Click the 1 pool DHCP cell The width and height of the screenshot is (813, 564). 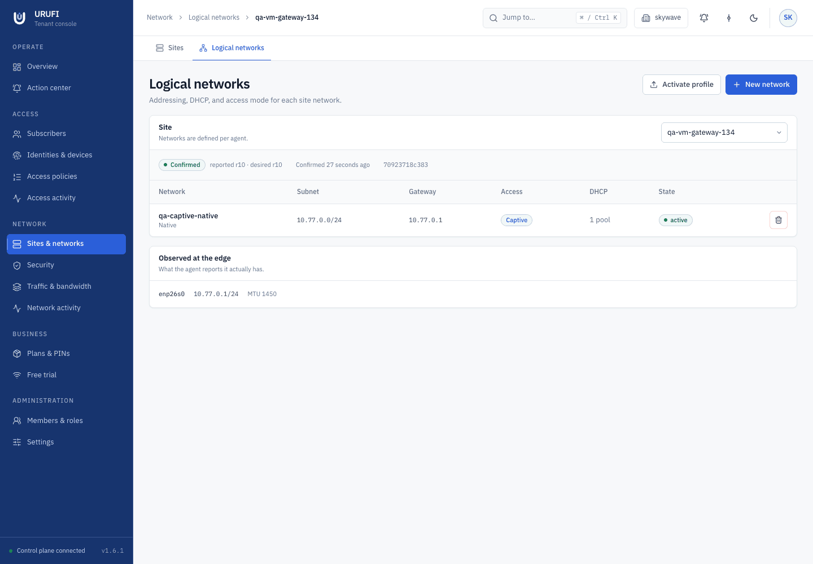tap(600, 220)
